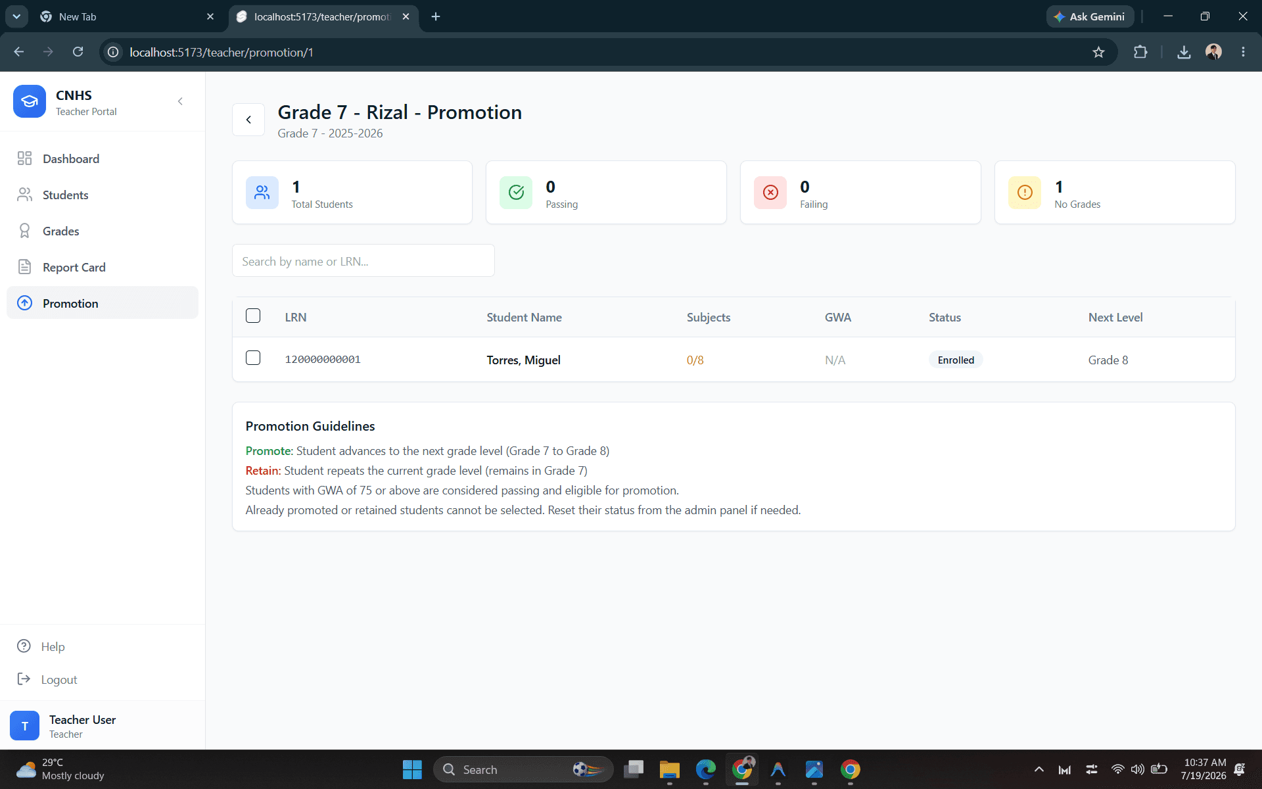This screenshot has width=1262, height=789.
Task: Click the Help question mark icon
Action: tap(24, 646)
